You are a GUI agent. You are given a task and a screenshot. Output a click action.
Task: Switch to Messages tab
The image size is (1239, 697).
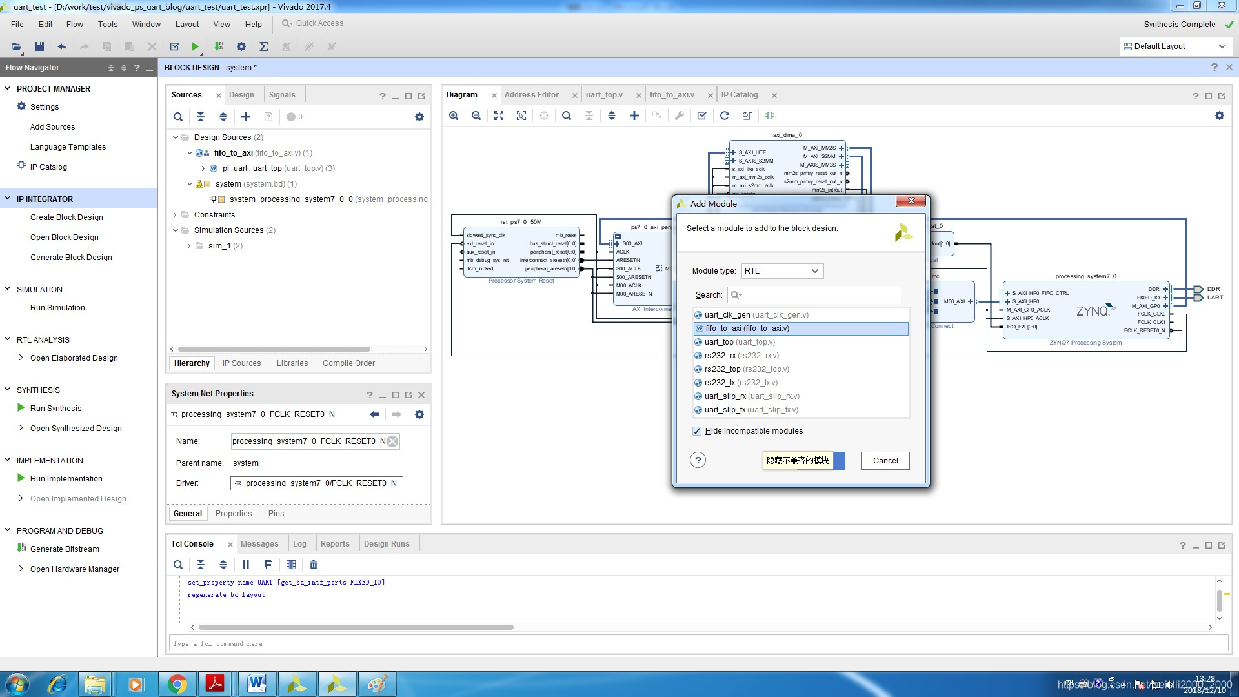[x=259, y=544]
